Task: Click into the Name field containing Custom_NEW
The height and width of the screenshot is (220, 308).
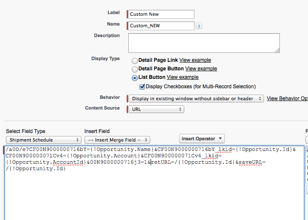Action: [x=161, y=26]
